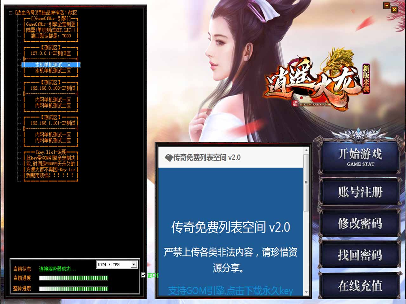Image resolution: width=406 pixels, height=304 pixels.
Task: Click the line GameOfMir-引擎全定制登
Action: click(x=51, y=24)
